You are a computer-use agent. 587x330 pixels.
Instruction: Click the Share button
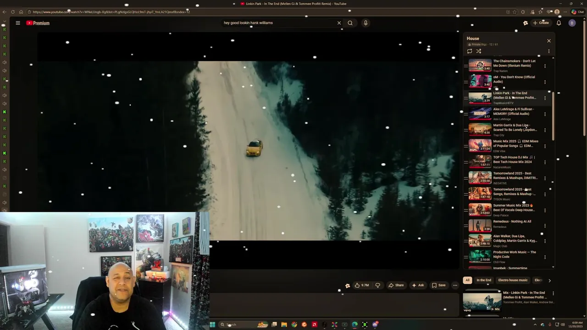(x=396, y=285)
